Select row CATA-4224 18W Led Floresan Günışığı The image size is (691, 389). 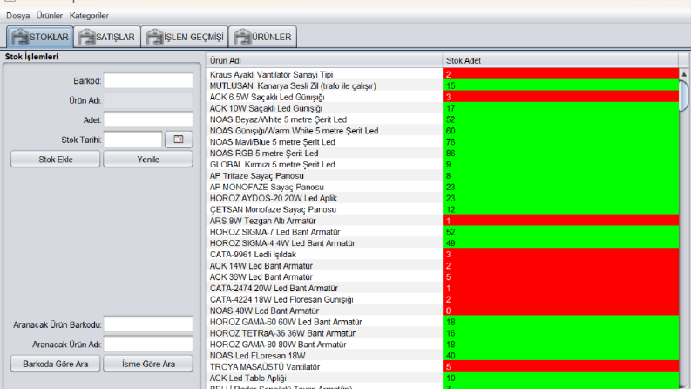[x=443, y=299]
